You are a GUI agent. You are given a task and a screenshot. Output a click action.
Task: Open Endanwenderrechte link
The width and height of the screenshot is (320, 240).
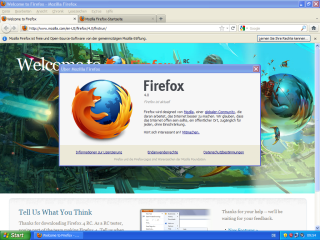pos(162,152)
